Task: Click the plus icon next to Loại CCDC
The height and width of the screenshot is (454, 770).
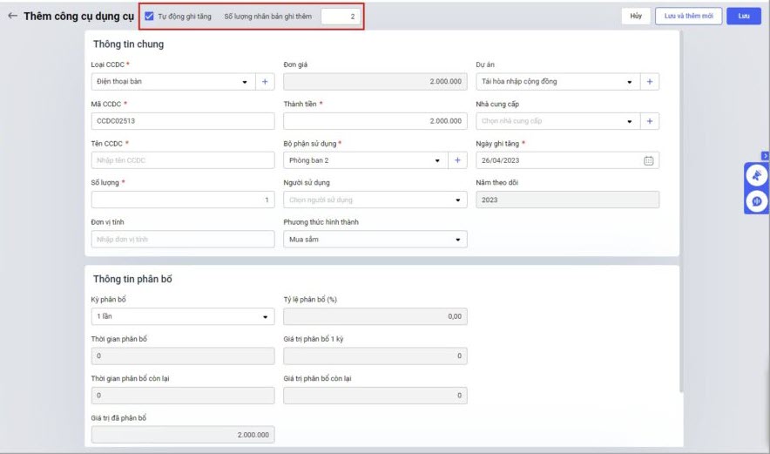Action: tap(266, 82)
